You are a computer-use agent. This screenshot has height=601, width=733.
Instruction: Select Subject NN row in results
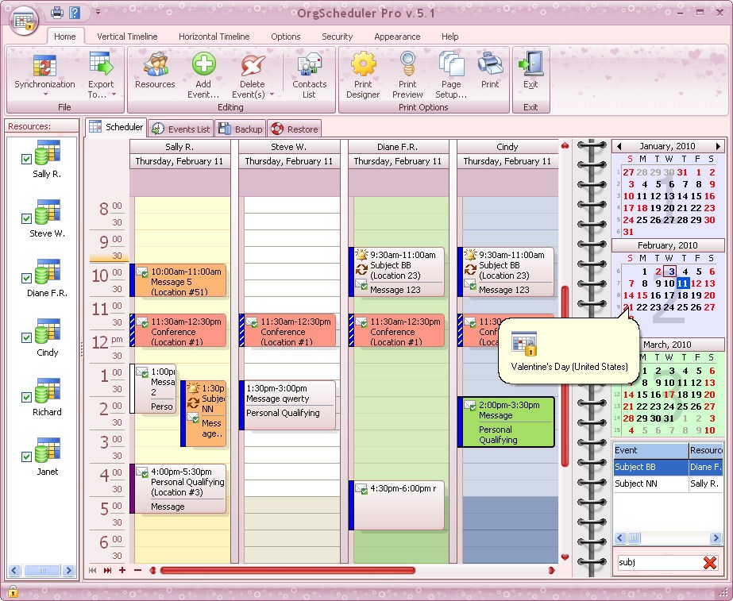pyautogui.click(x=668, y=483)
